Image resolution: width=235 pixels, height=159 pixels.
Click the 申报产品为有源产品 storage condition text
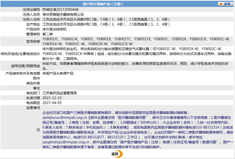(58, 73)
